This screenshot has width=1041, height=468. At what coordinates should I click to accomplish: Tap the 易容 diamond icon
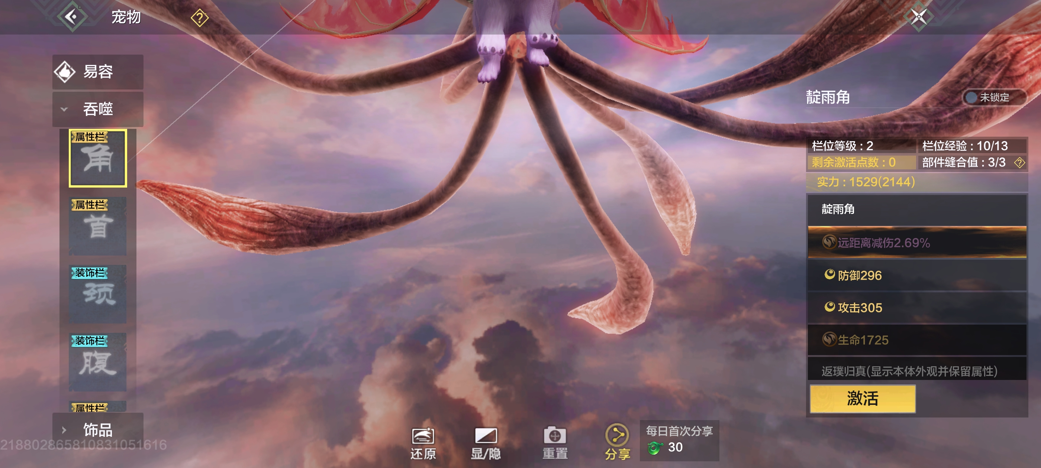coord(65,72)
